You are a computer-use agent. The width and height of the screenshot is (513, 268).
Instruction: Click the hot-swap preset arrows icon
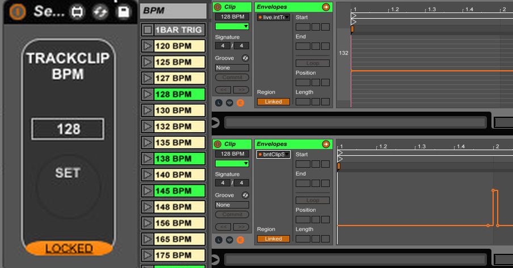pyautogui.click(x=100, y=12)
